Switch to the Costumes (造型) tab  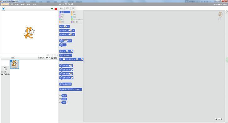pyautogui.click(x=67, y=8)
